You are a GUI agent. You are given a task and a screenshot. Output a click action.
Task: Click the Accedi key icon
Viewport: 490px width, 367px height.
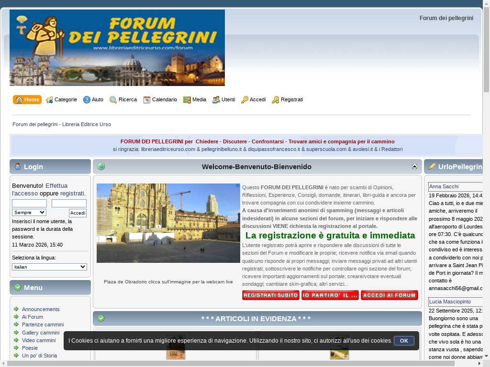point(245,100)
